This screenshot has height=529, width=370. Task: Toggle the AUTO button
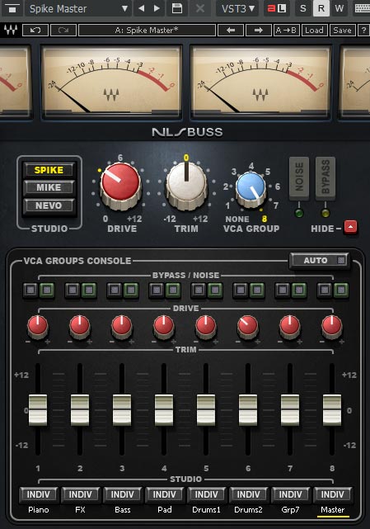(320, 260)
